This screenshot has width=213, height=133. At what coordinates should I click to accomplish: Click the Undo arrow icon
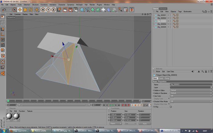click(x=4, y=10)
